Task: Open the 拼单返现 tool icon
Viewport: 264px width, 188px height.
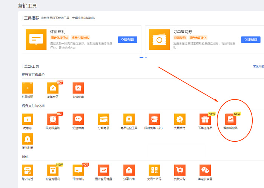Action: 27,88
